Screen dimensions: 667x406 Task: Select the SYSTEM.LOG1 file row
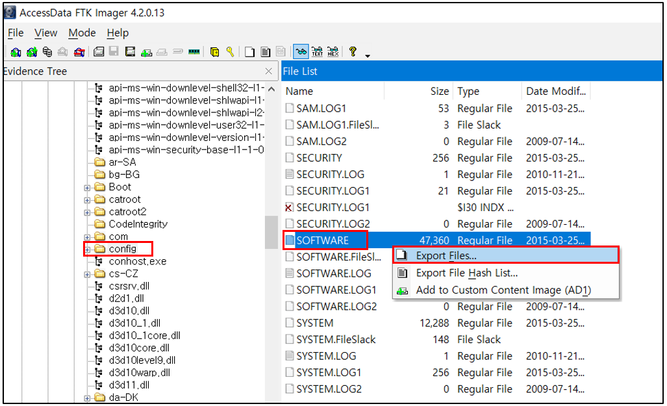436,372
